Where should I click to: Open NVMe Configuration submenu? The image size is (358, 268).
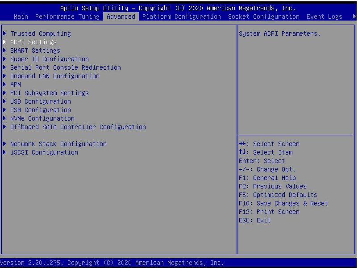pyautogui.click(x=42, y=118)
